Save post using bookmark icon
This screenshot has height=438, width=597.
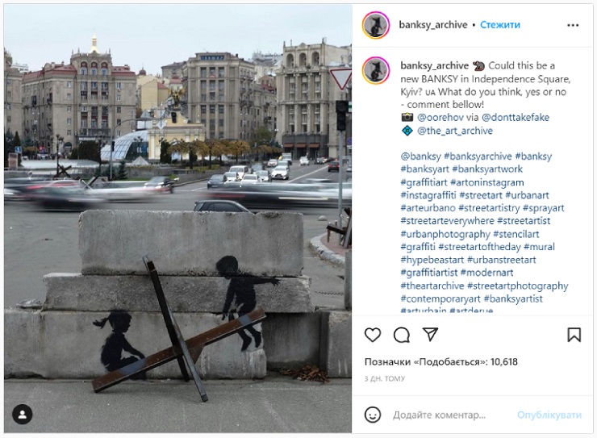click(x=574, y=335)
